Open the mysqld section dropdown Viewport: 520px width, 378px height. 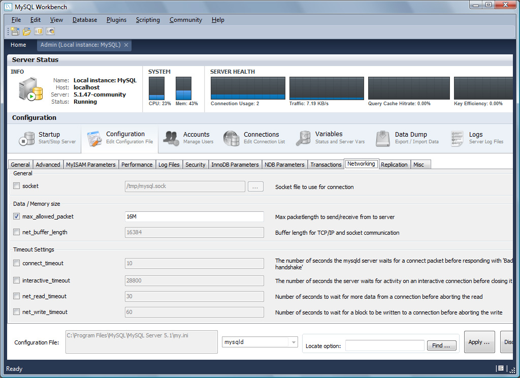260,342
